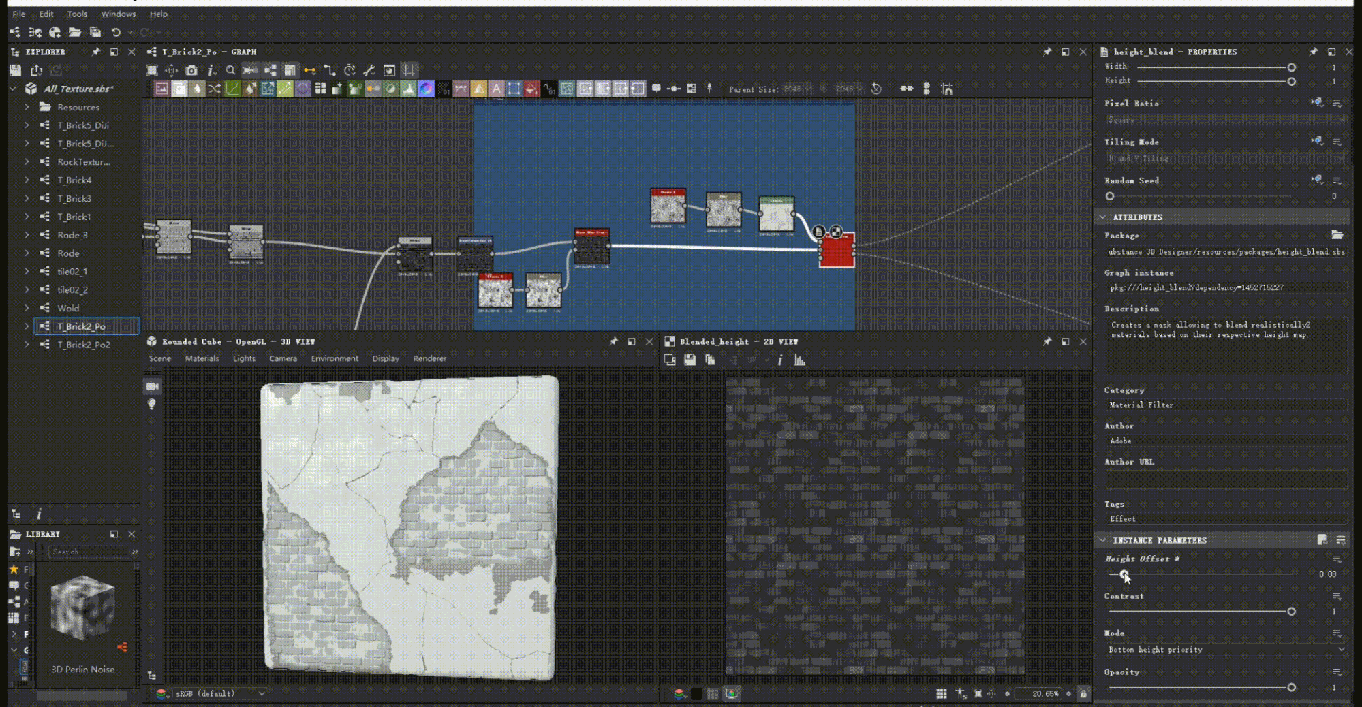Toggle the lock icon beside zoom percentage

point(1083,693)
